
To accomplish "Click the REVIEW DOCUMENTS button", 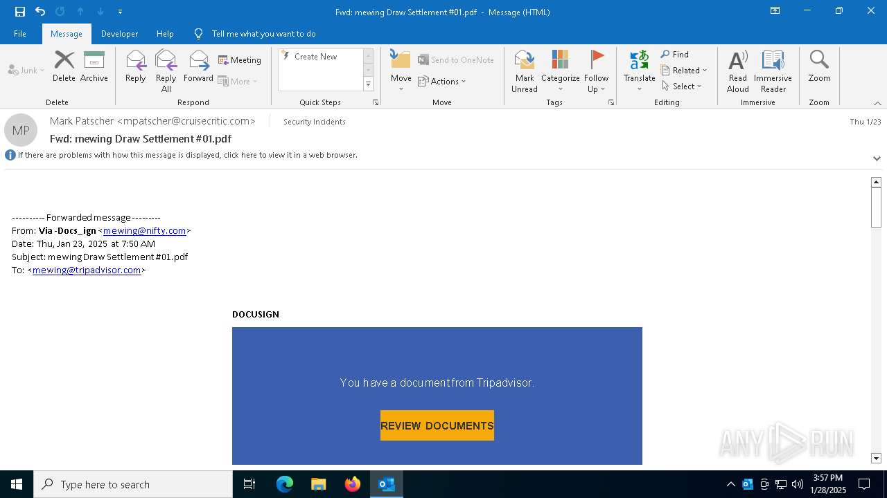I will [437, 425].
